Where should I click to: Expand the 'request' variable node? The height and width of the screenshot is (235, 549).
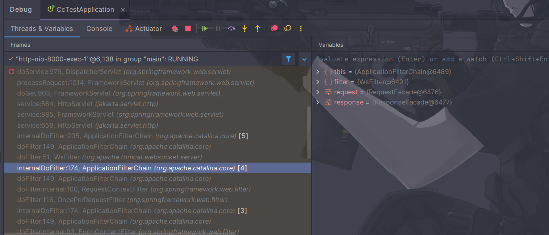(x=318, y=92)
